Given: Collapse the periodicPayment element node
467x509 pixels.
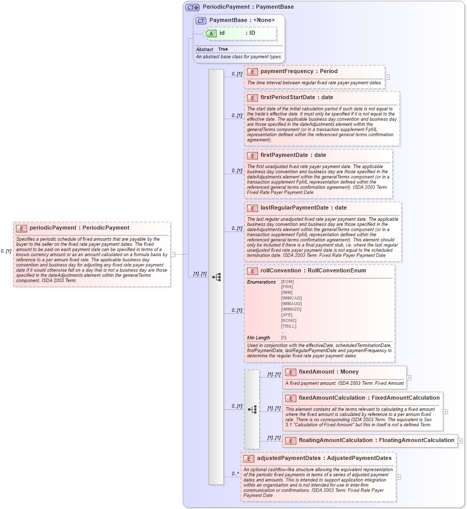Looking at the screenshot, I should (173, 254).
